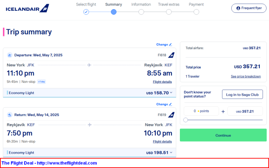Click the 6h 20m Non-stop text
The image size is (269, 168).
coord(21,142)
